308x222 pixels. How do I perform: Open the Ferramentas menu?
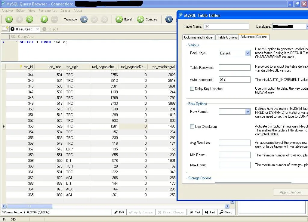48,11
